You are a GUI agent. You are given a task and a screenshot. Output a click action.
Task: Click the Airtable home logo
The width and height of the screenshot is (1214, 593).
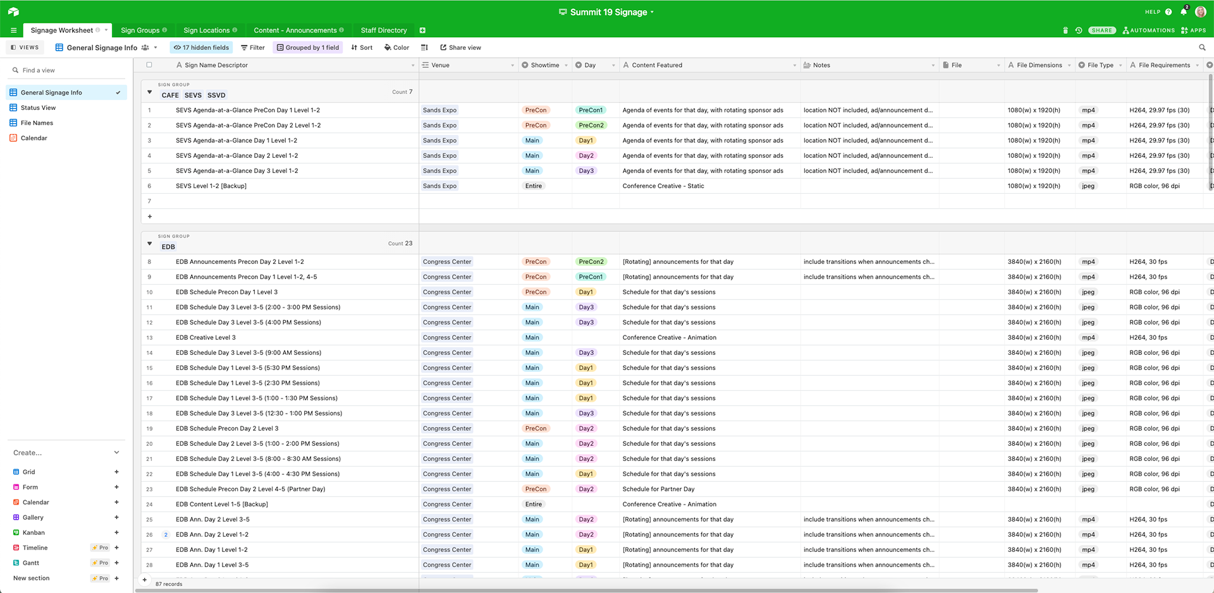(13, 11)
